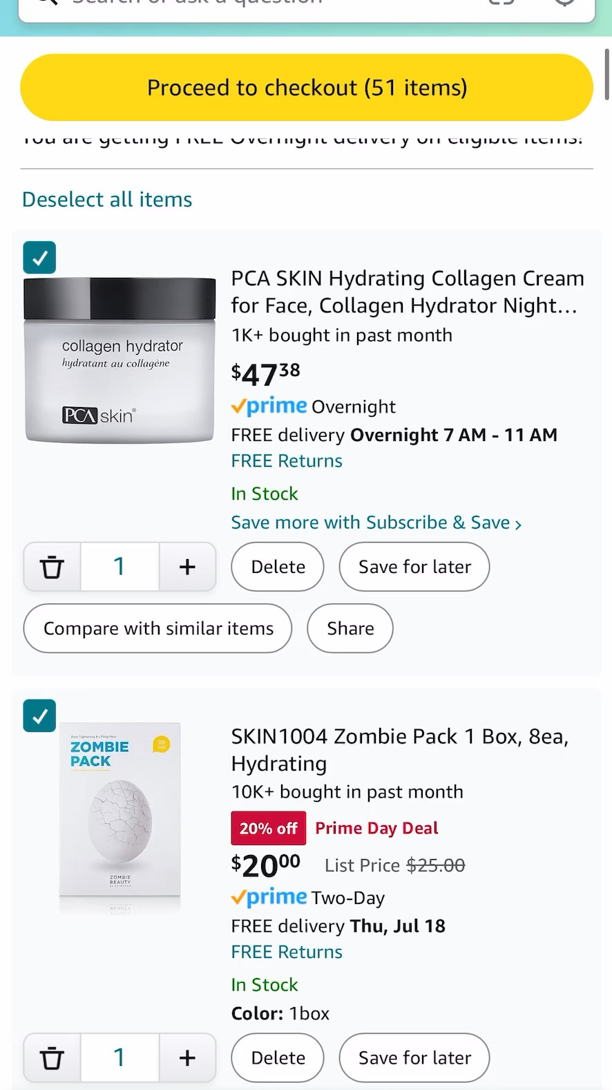Image resolution: width=612 pixels, height=1090 pixels.
Task: Click Proceed to checkout
Action: pyautogui.click(x=307, y=87)
